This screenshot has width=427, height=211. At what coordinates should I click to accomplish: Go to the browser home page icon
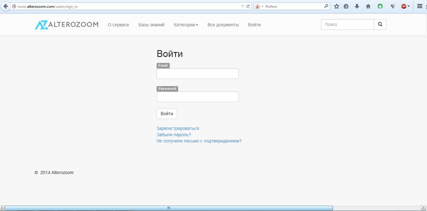368,6
